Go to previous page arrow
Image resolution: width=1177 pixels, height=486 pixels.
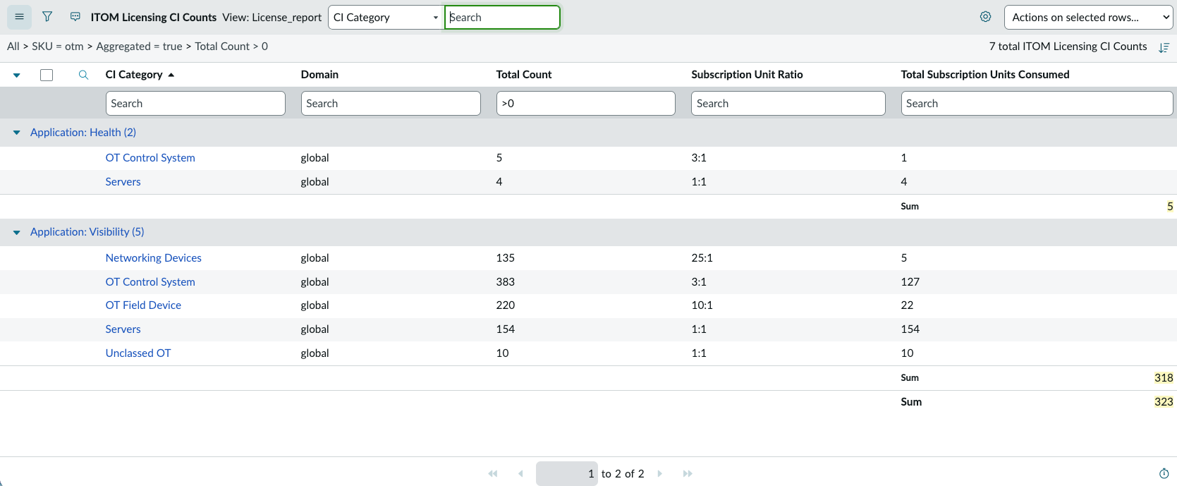(x=520, y=473)
